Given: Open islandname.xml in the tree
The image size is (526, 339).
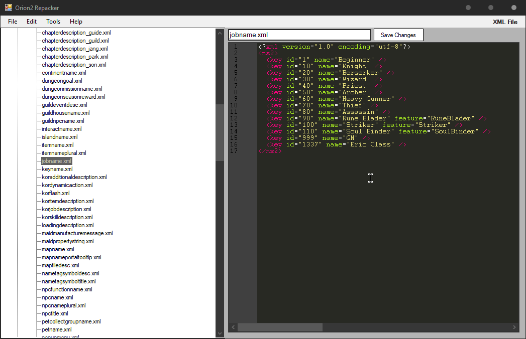Looking at the screenshot, I should (59, 137).
